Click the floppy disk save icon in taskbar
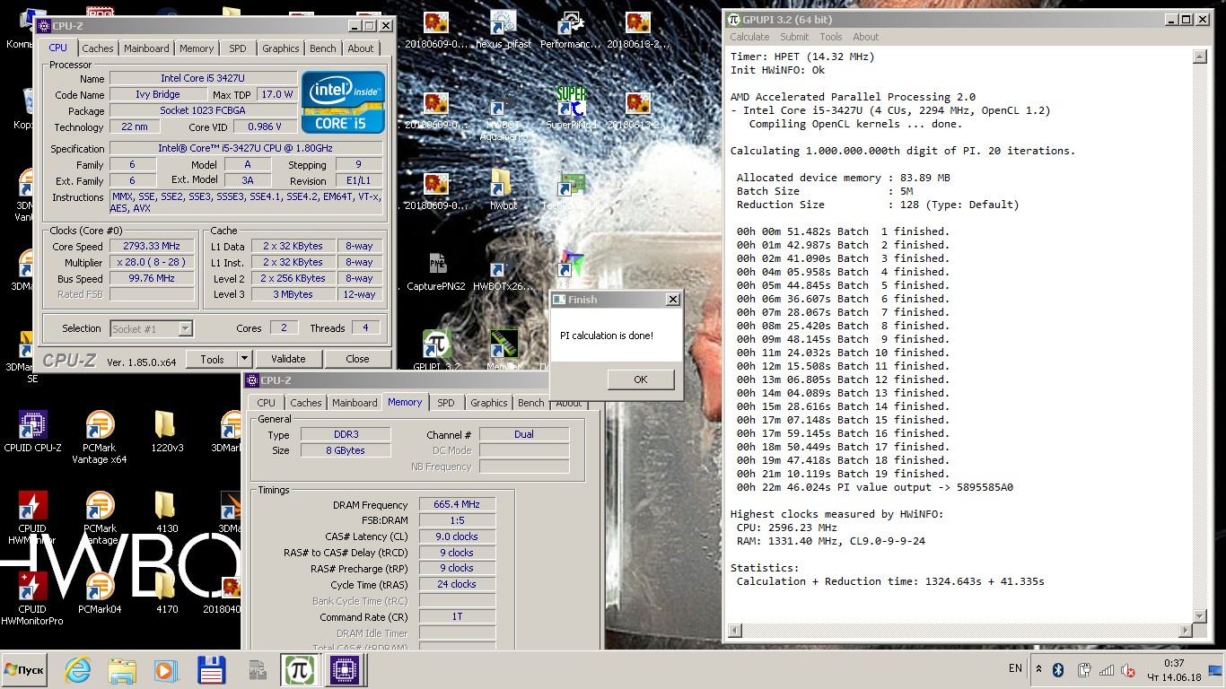This screenshot has width=1226, height=689. pyautogui.click(x=211, y=669)
